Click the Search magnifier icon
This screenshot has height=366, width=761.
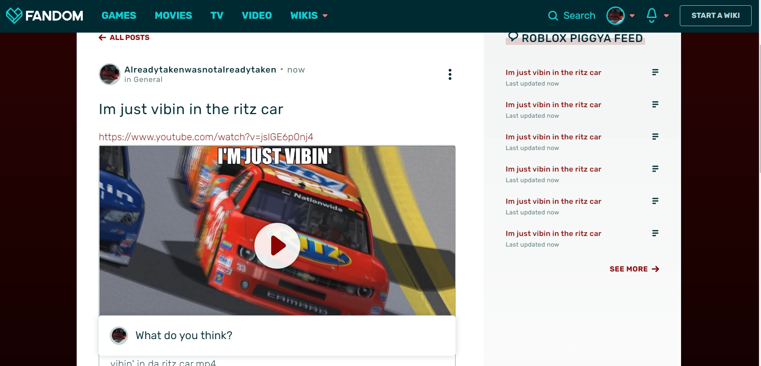coord(553,15)
